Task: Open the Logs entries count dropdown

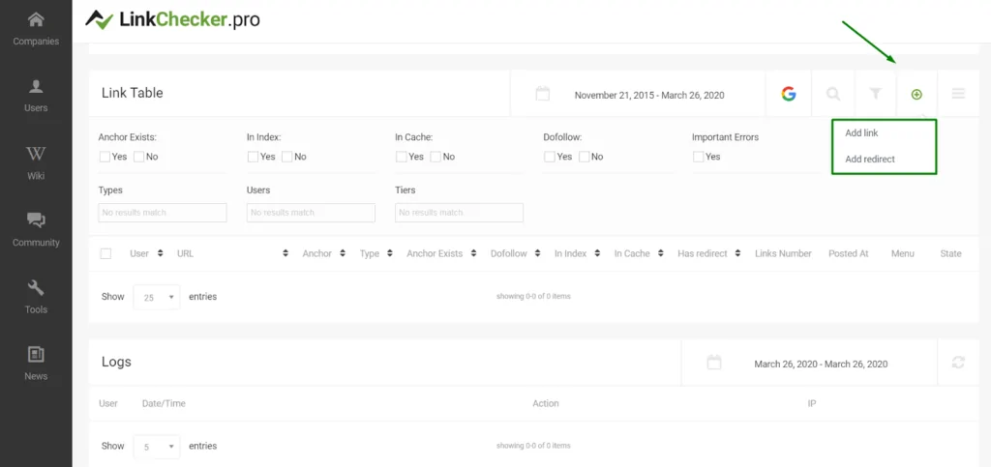Action: point(156,446)
